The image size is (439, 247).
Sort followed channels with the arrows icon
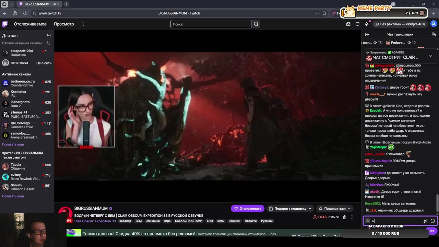click(x=48, y=43)
